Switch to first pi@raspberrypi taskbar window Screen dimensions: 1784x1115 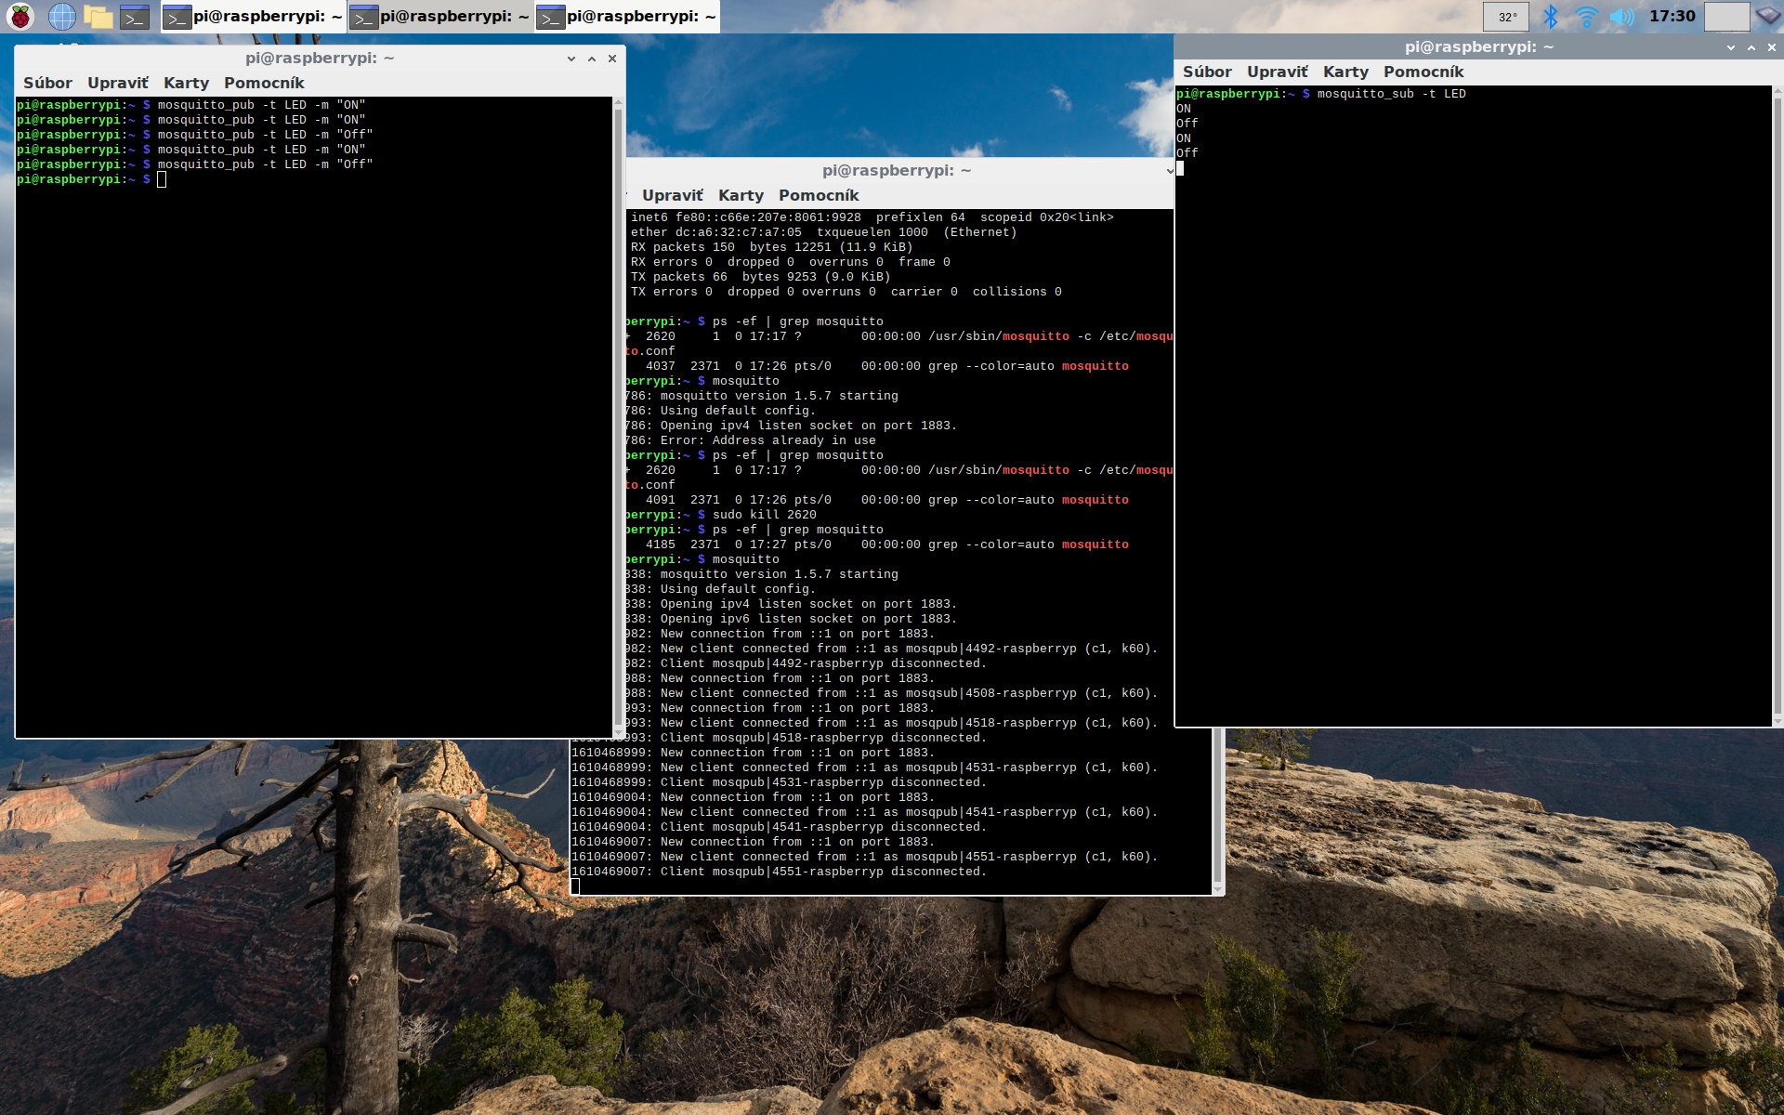point(253,16)
